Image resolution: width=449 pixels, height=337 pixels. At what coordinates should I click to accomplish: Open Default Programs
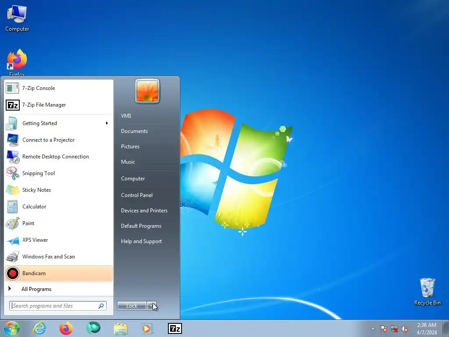pos(141,226)
